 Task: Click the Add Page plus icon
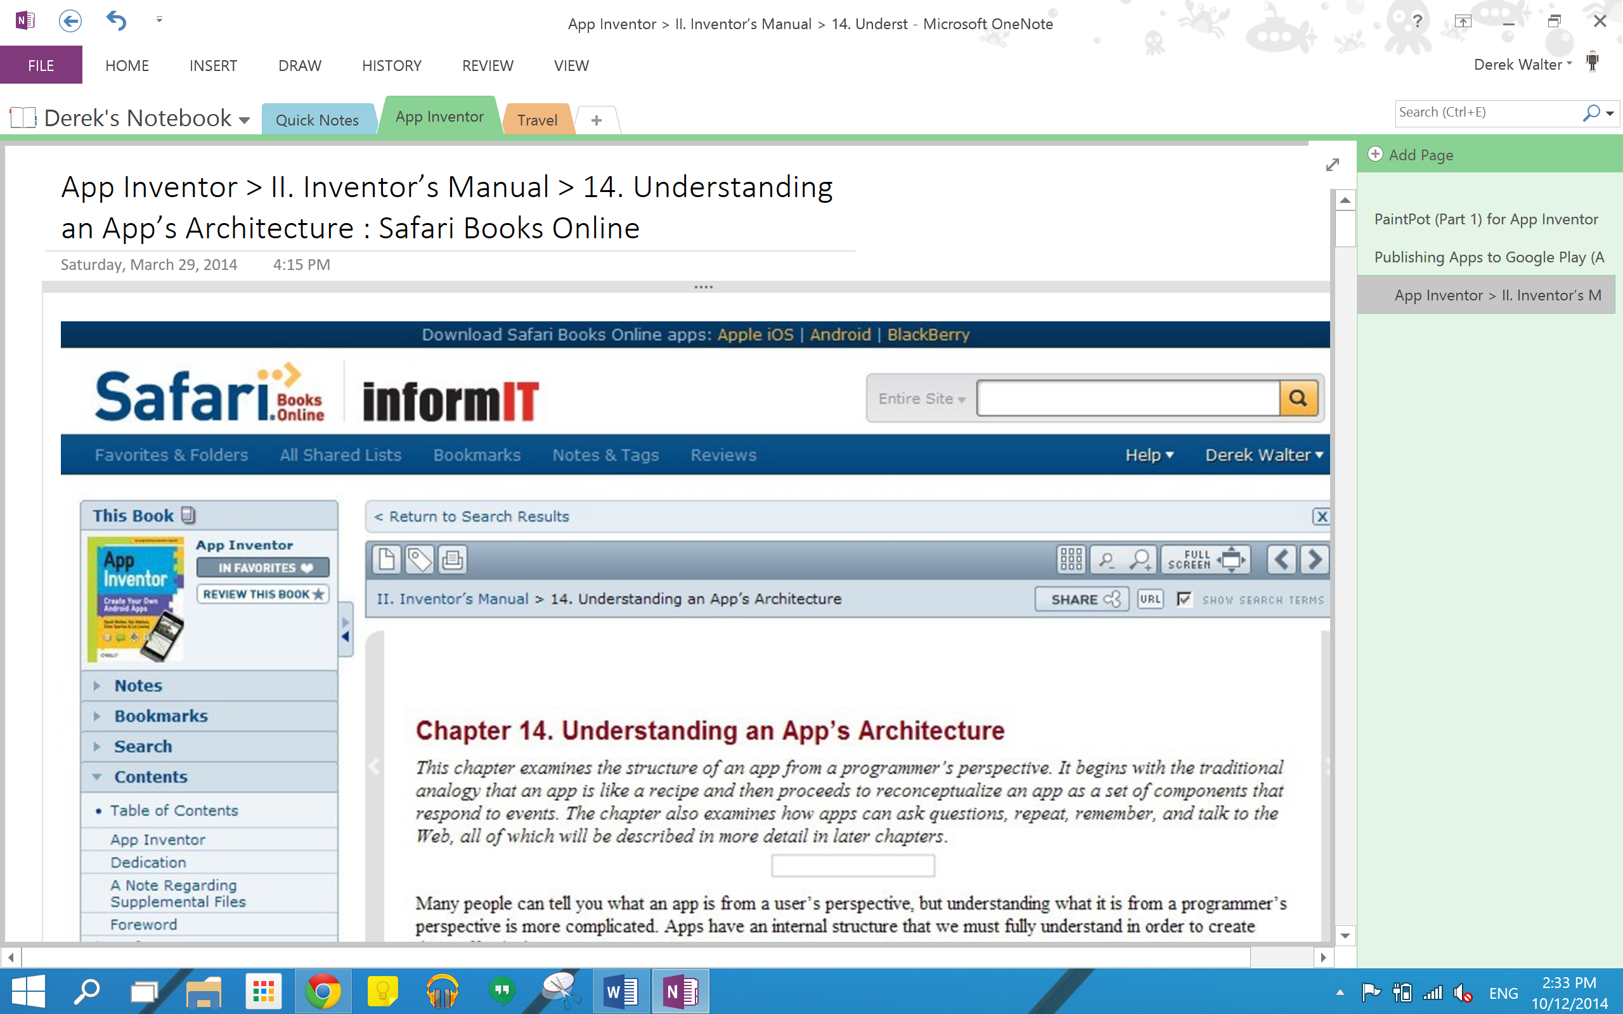[1376, 154]
